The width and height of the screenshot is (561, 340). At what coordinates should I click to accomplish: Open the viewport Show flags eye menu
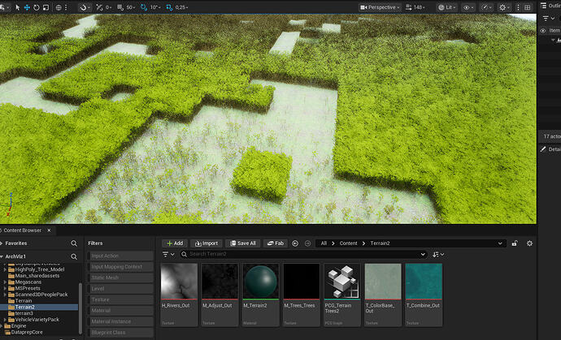[x=468, y=7]
